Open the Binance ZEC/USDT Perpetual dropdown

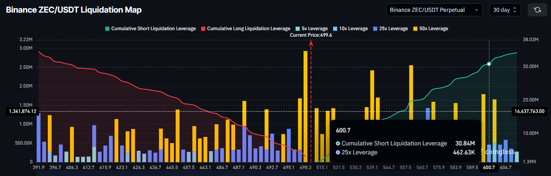434,10
